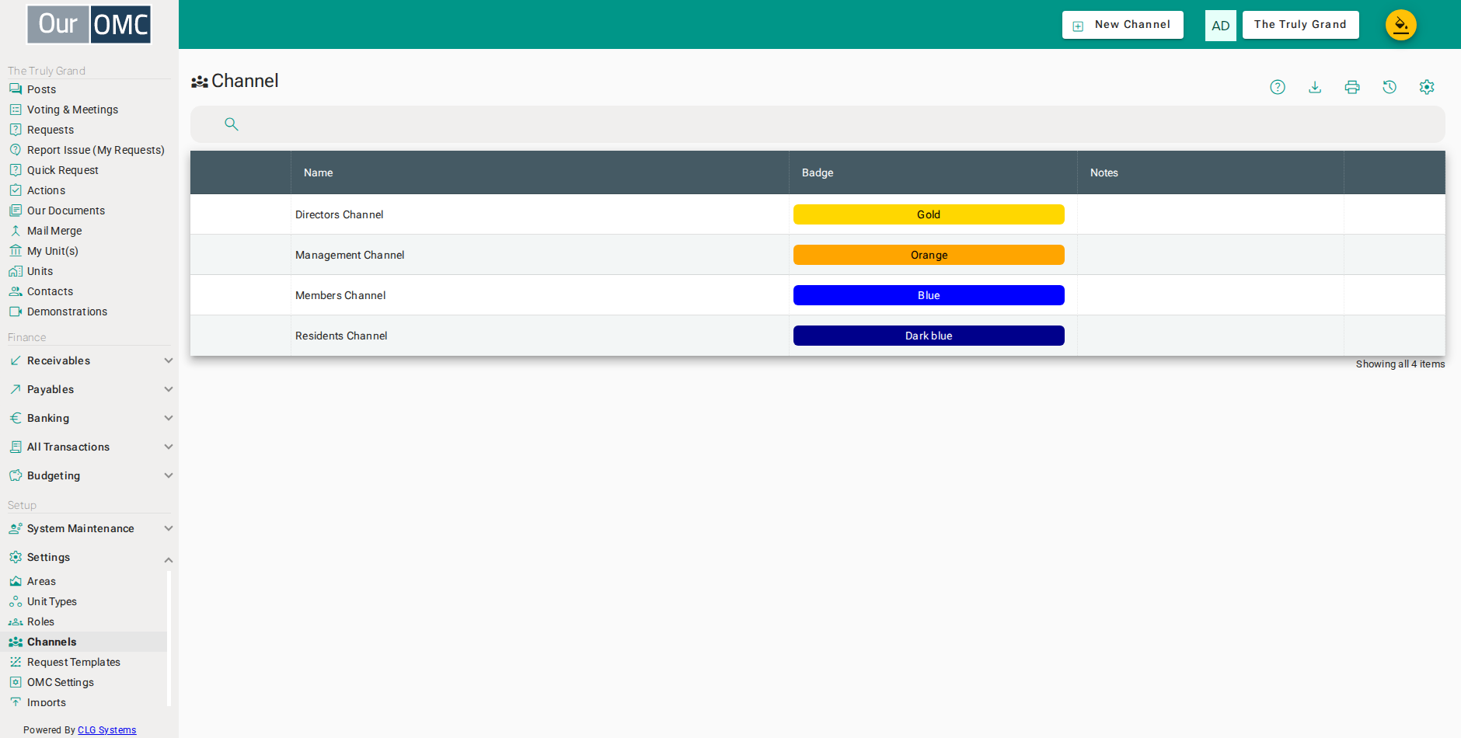
Task: Click the Imports upload icon
Action: [x=16, y=702]
